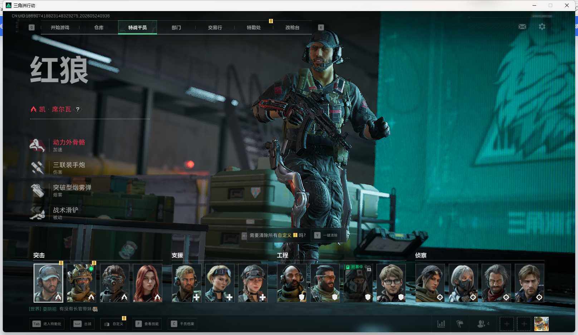This screenshot has width=578, height=335.
Task: Click the 战术滑铲 skill name
Action: tap(66, 210)
